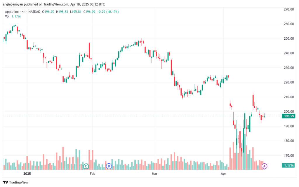Select the Vol indicator legend
This screenshot has height=187, width=299.
tap(13, 16)
